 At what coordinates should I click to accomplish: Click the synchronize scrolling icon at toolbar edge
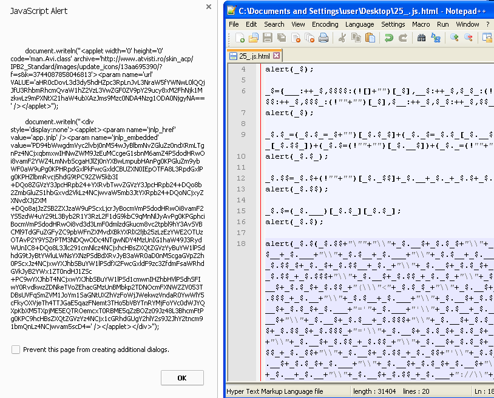487,38
